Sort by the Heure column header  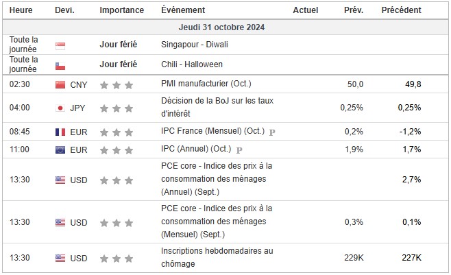pyautogui.click(x=19, y=10)
